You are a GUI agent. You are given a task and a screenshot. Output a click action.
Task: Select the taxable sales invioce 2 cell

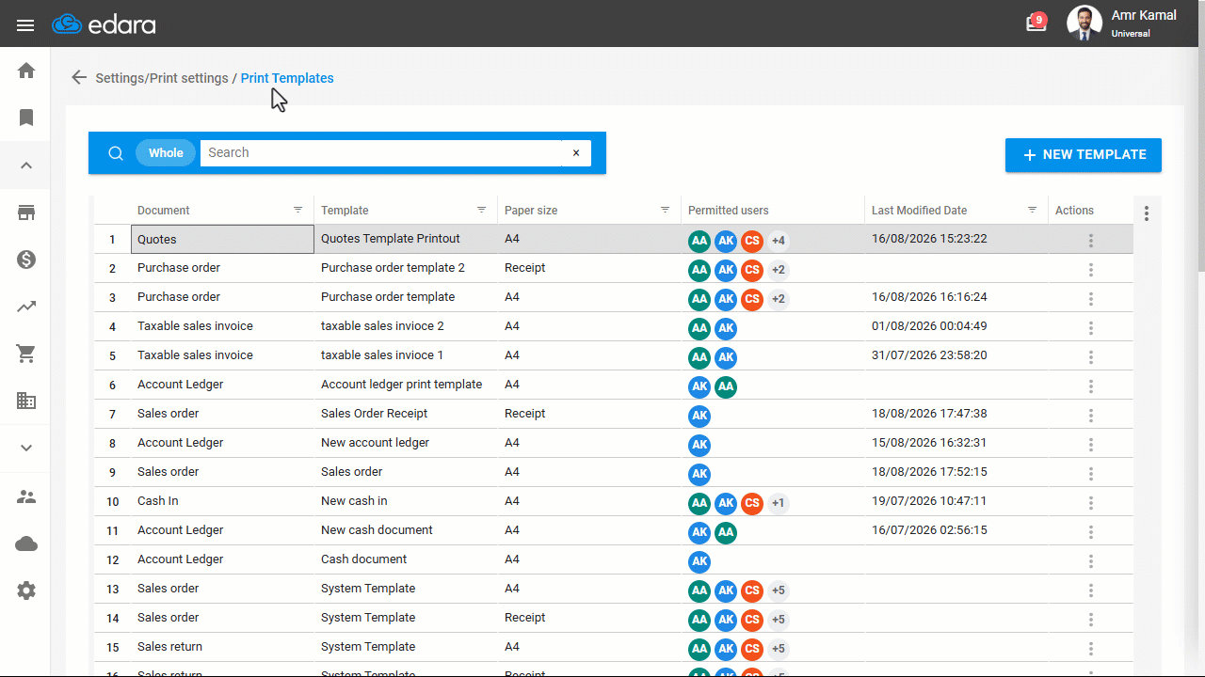coord(406,326)
